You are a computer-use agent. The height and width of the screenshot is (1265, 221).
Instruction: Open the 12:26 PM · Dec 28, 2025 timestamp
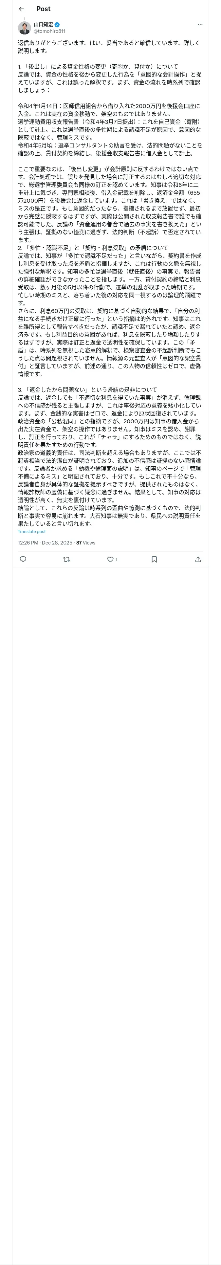click(45, 543)
